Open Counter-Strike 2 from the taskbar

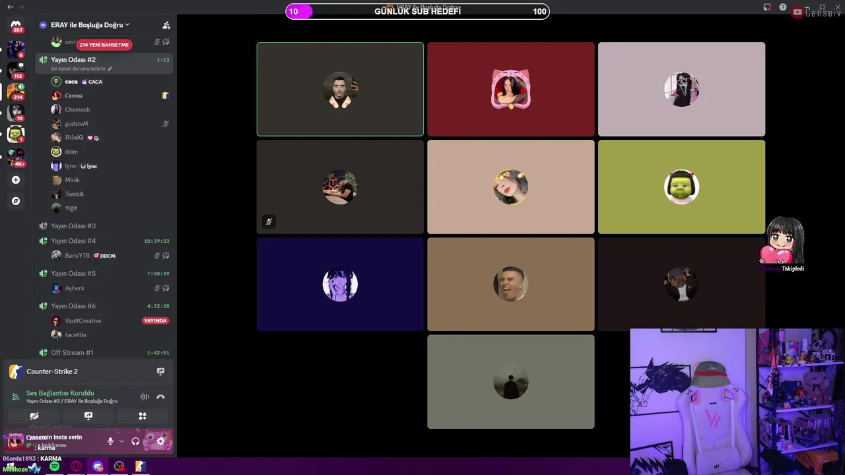tap(141, 466)
